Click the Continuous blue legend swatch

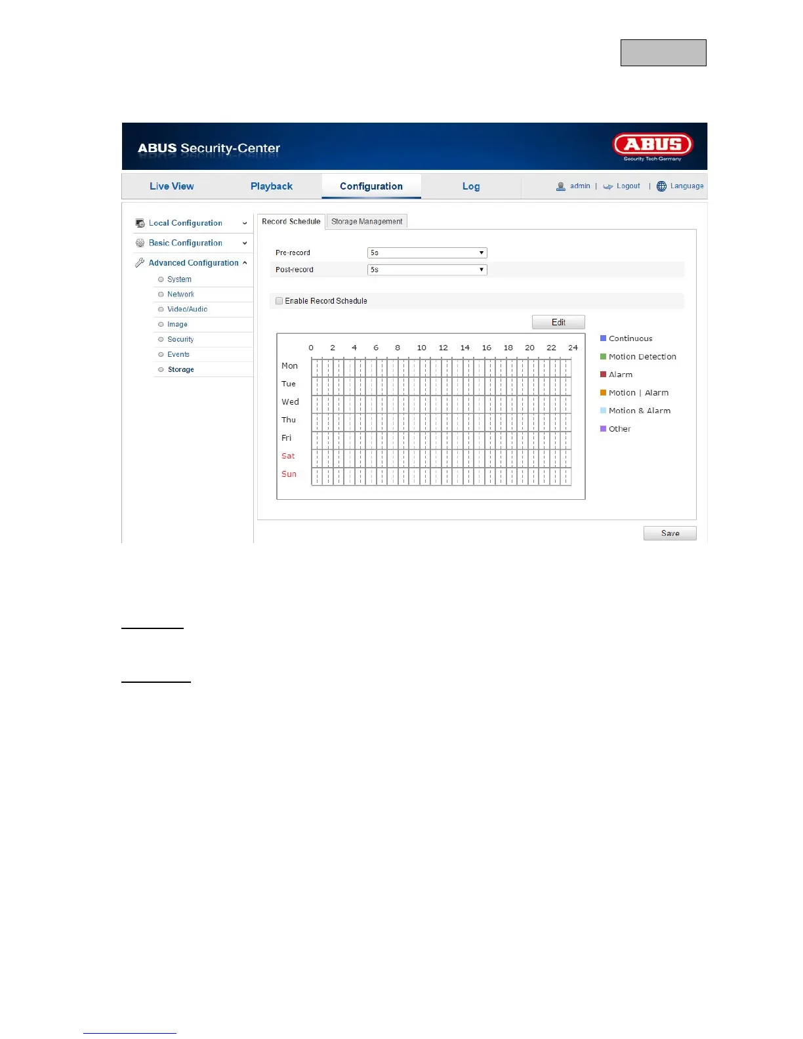(x=603, y=338)
